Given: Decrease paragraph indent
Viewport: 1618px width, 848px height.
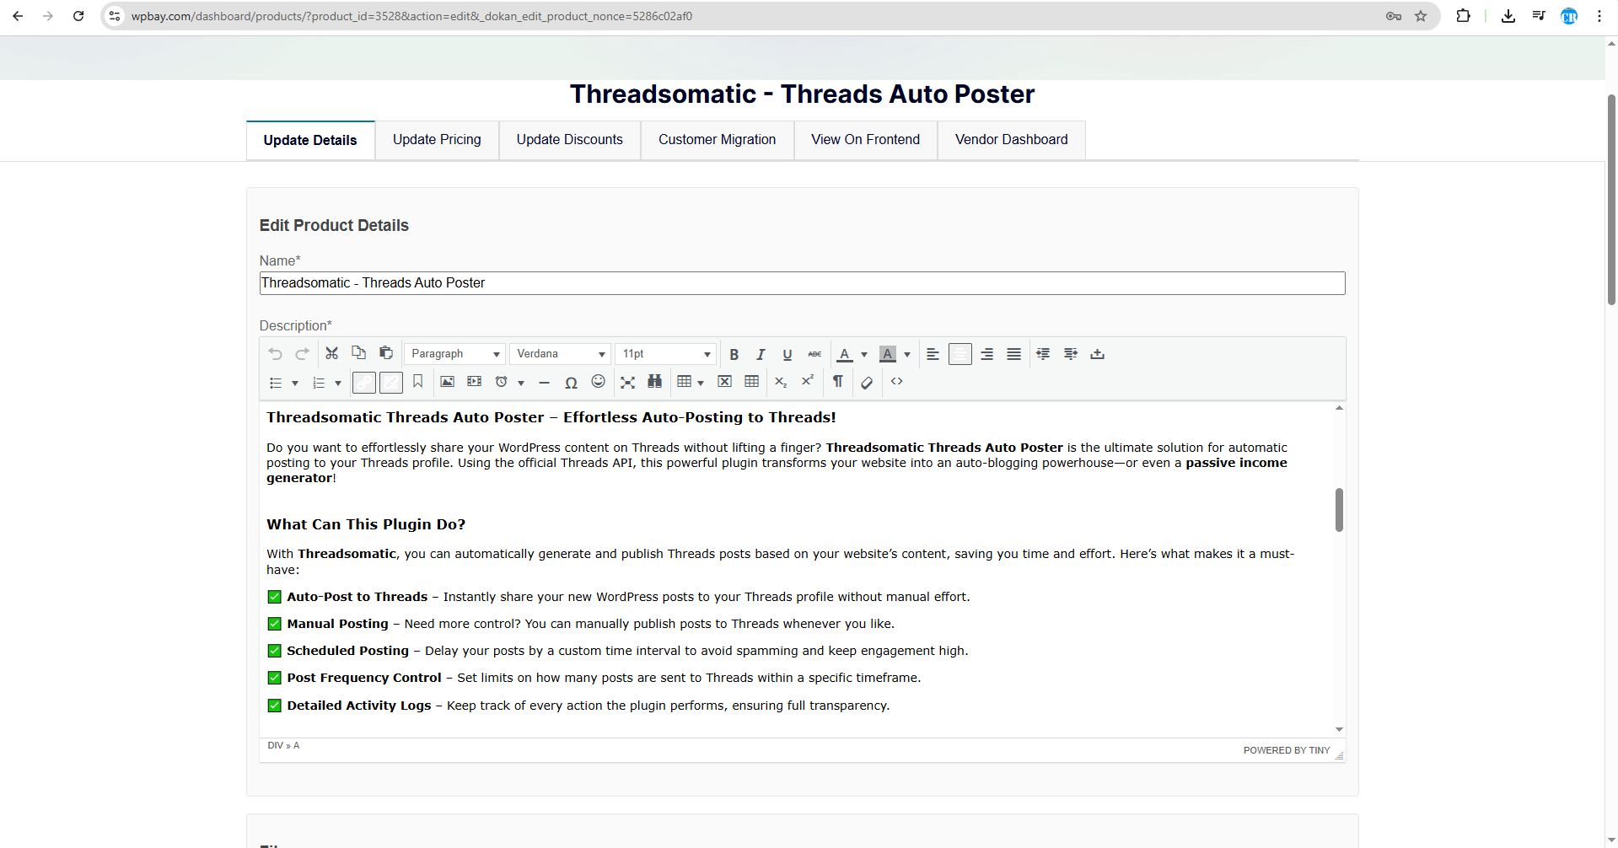Looking at the screenshot, I should (1043, 354).
